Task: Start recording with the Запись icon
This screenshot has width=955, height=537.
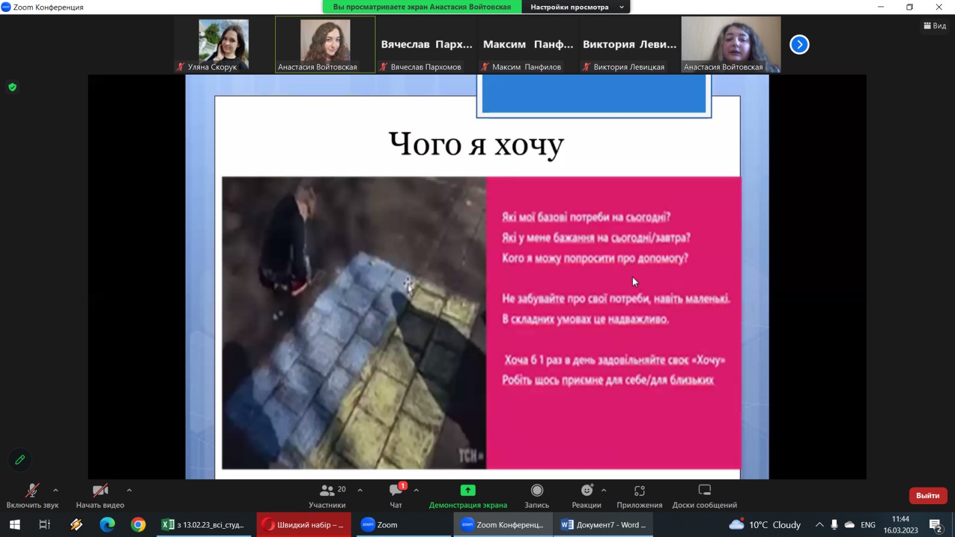Action: point(537,490)
